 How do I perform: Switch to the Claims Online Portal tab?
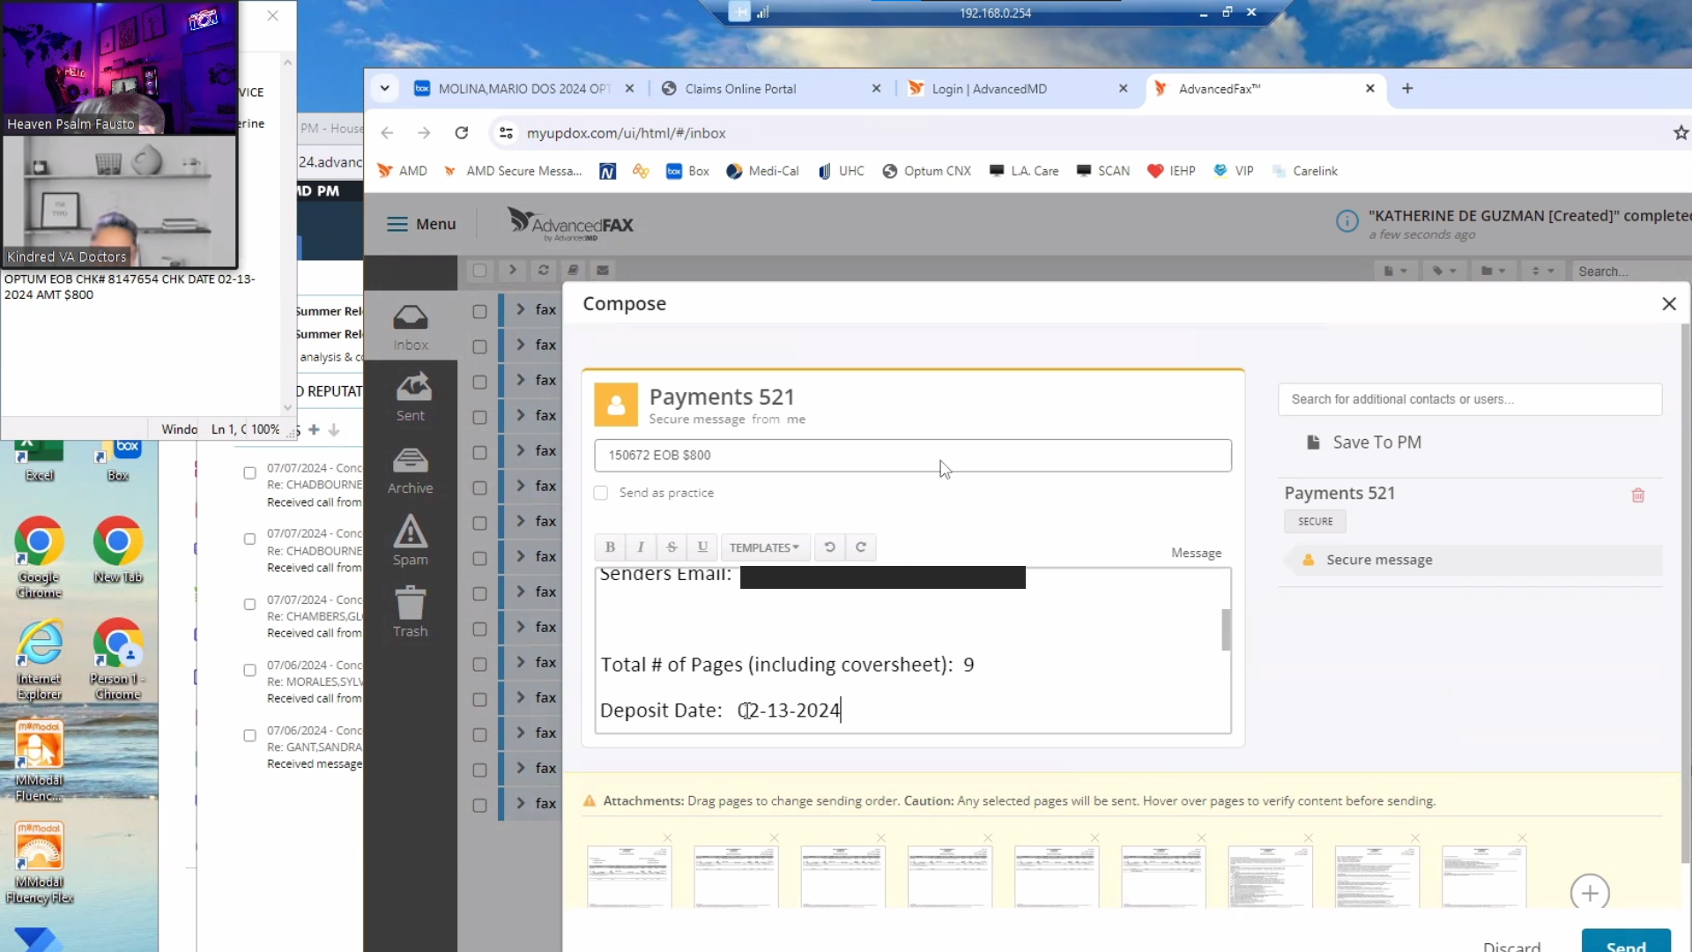point(740,88)
